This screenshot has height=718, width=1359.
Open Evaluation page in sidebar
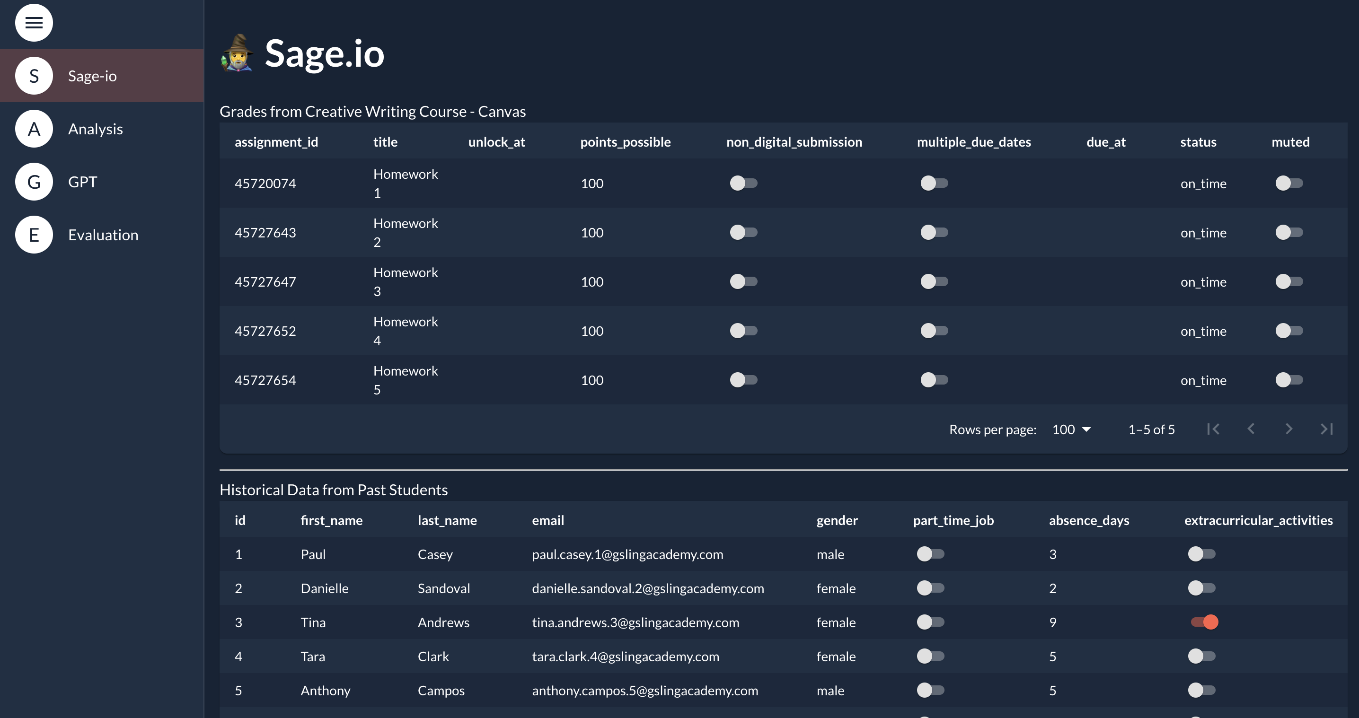(103, 235)
